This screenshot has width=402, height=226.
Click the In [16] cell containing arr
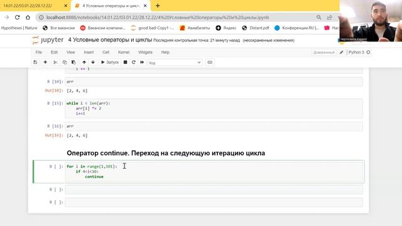click(x=214, y=126)
